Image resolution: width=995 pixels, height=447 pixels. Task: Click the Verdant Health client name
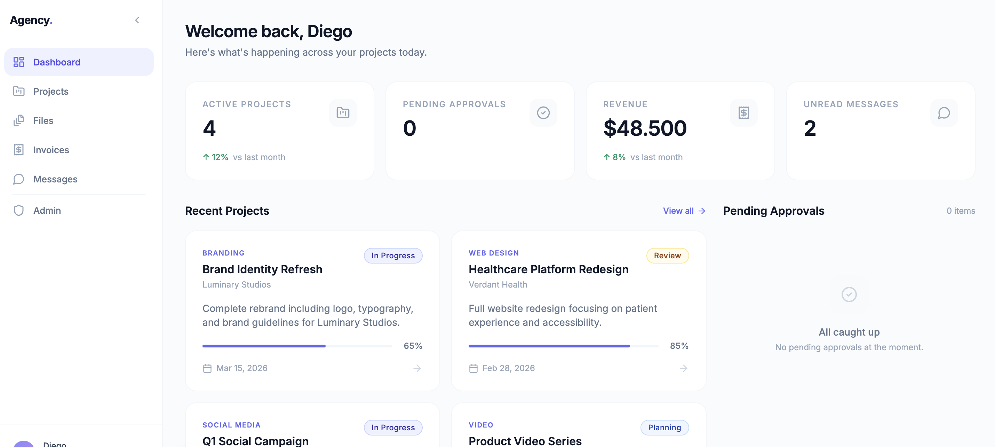click(497, 284)
